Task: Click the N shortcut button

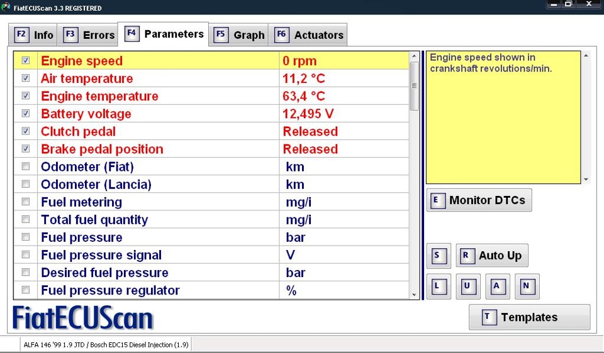Action: [x=527, y=286]
